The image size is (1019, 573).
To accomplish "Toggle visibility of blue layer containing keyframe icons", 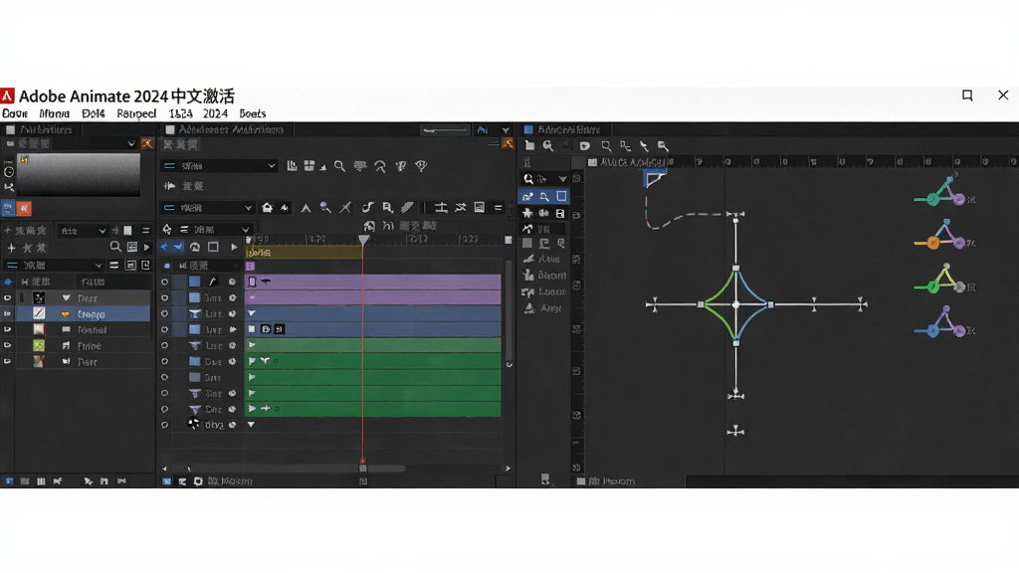I will [x=164, y=329].
